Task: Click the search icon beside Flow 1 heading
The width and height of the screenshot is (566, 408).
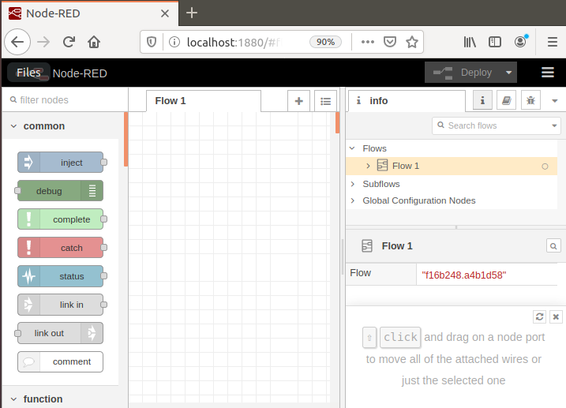Action: (x=553, y=246)
